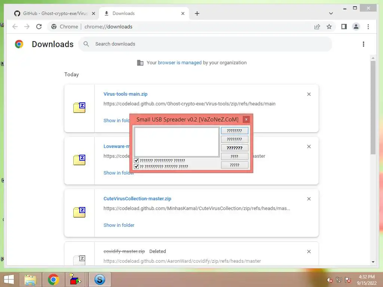Click the managed organization building icon
383x287 pixels.
click(140, 63)
